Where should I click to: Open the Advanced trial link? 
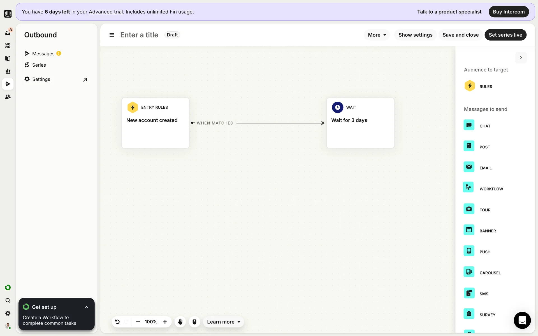(x=106, y=12)
